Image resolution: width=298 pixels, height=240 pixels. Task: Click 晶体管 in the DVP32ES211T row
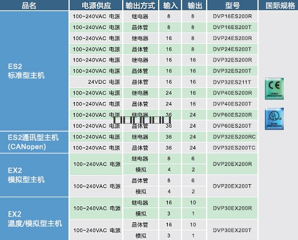(x=140, y=82)
